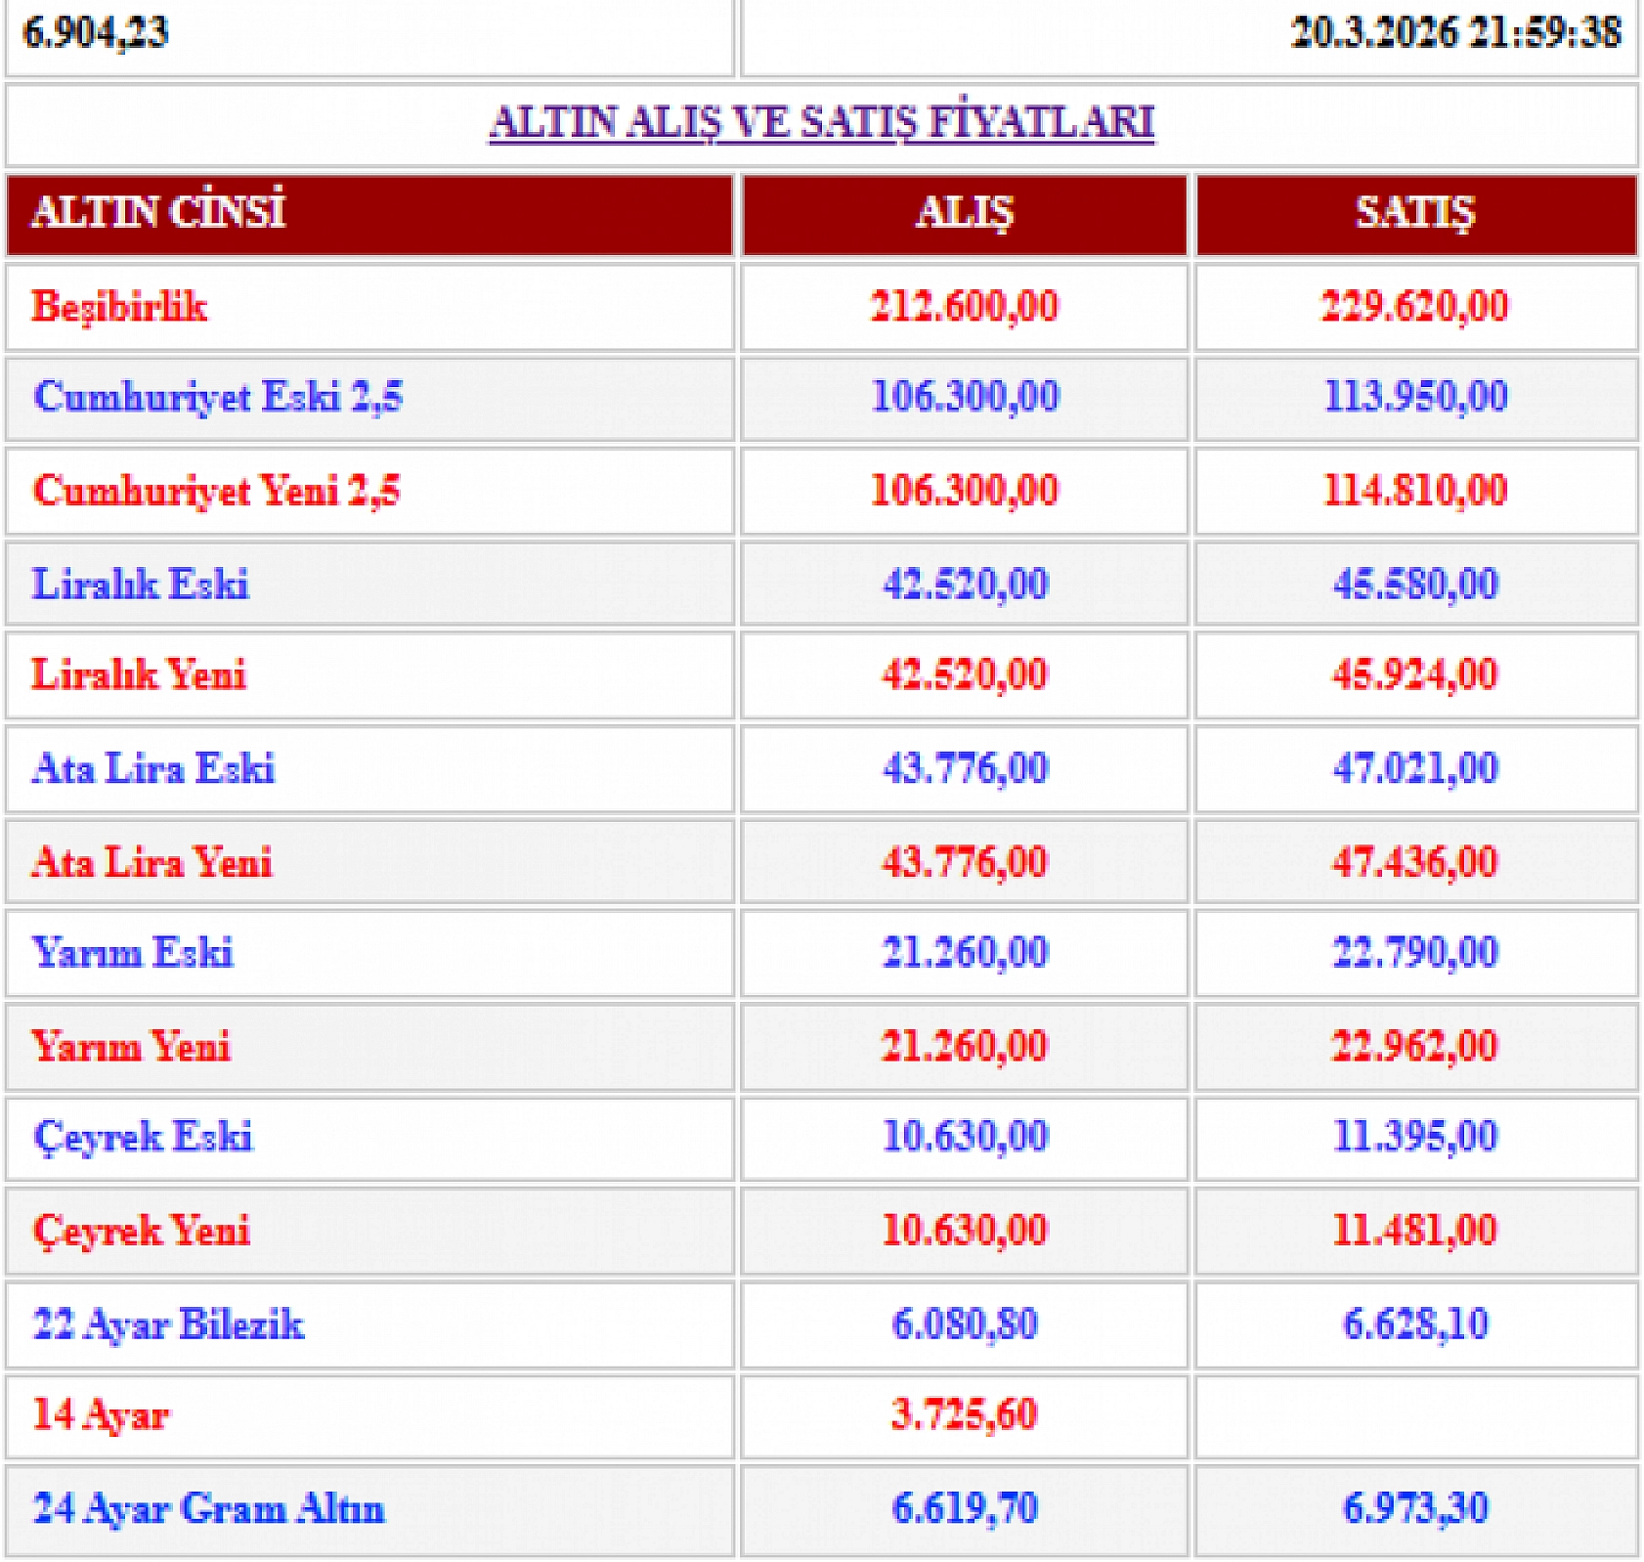Click the 14 Ayar label
The height and width of the screenshot is (1562, 1644).
(101, 1415)
